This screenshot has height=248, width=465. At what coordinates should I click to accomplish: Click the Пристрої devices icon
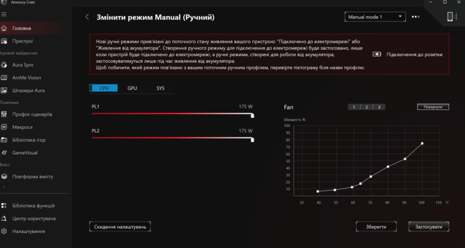pyautogui.click(x=4, y=41)
